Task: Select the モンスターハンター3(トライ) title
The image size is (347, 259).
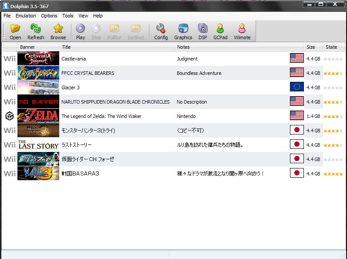Action: point(88,131)
